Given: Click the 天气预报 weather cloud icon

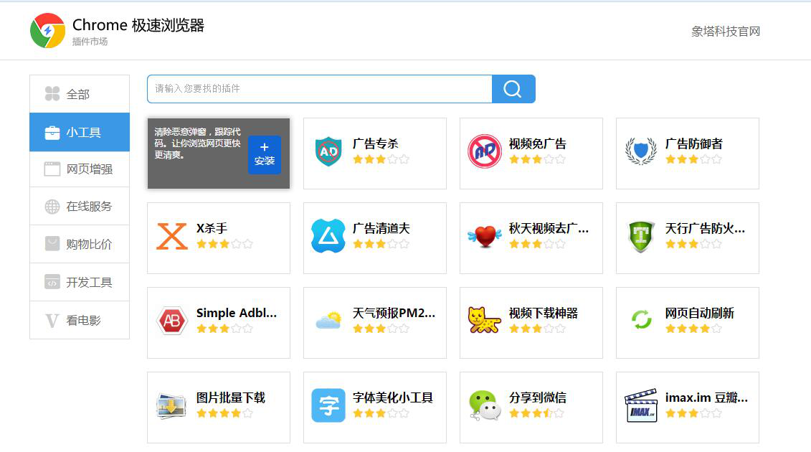Looking at the screenshot, I should pyautogui.click(x=328, y=321).
